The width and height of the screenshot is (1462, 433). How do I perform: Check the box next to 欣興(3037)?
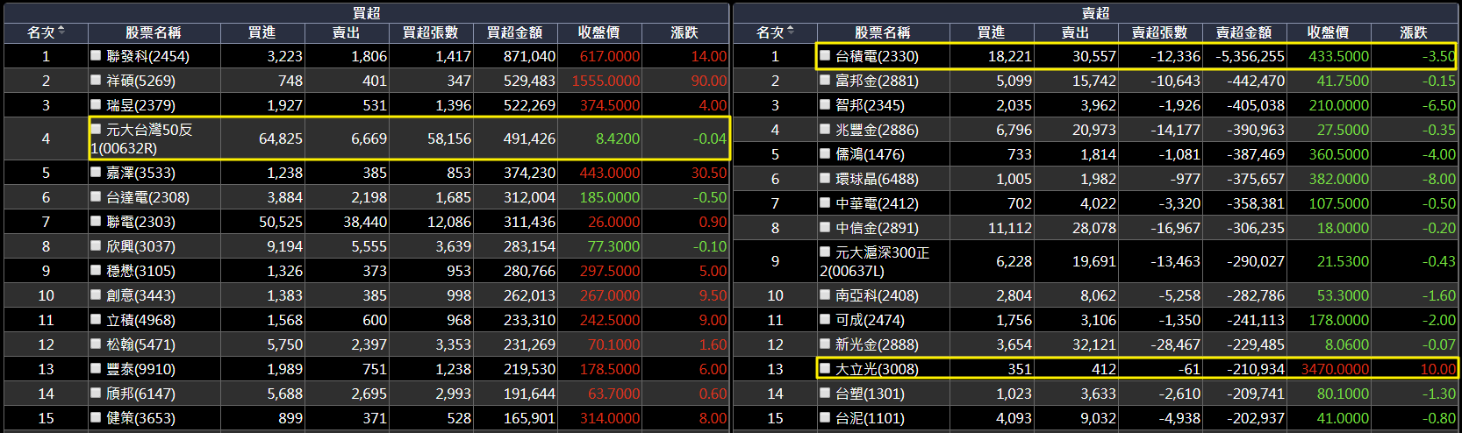(x=96, y=246)
